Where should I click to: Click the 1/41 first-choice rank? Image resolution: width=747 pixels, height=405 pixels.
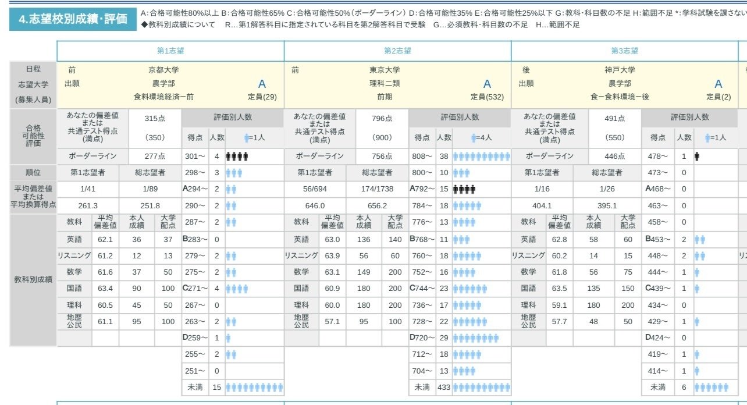[88, 189]
